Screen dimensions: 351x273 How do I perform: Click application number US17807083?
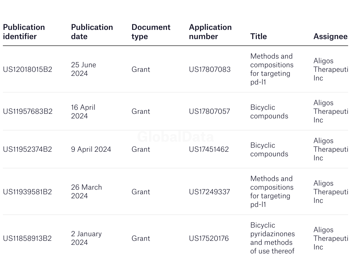[210, 70]
